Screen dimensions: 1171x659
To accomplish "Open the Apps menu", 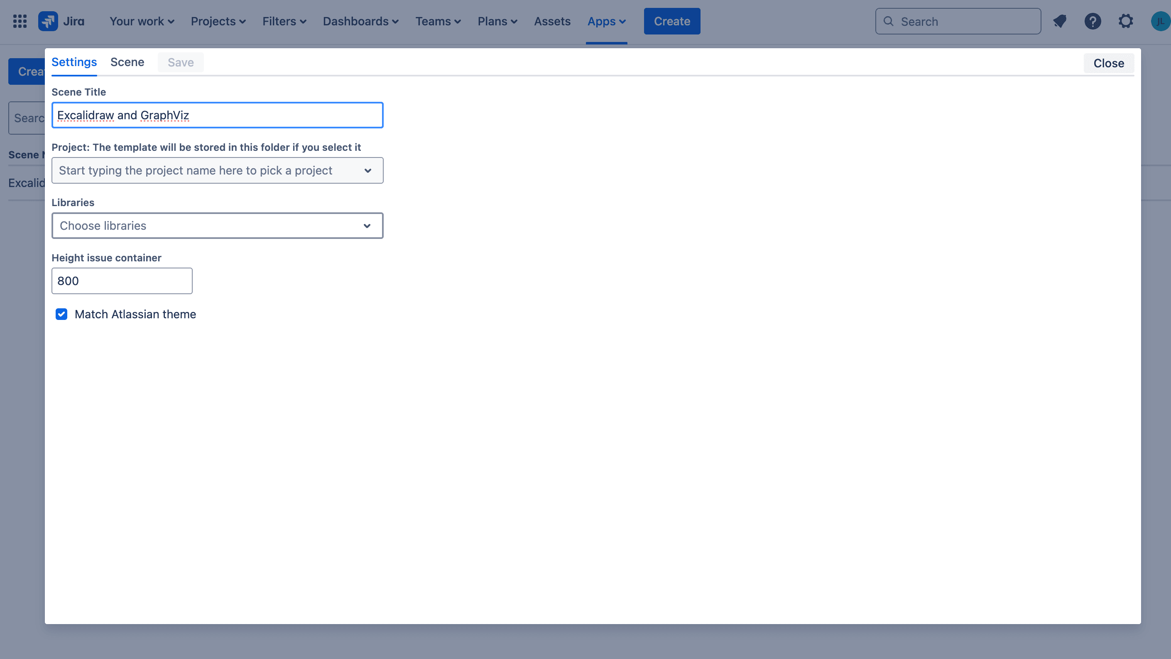I will pyautogui.click(x=606, y=21).
